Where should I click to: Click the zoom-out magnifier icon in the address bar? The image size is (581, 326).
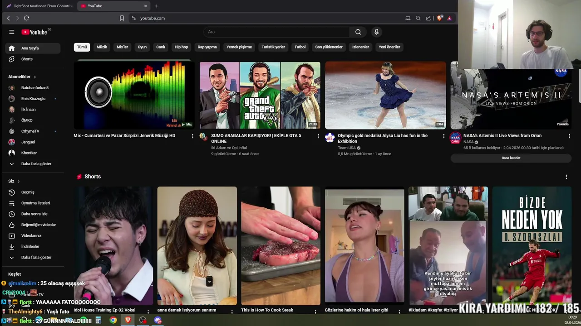pyautogui.click(x=418, y=18)
